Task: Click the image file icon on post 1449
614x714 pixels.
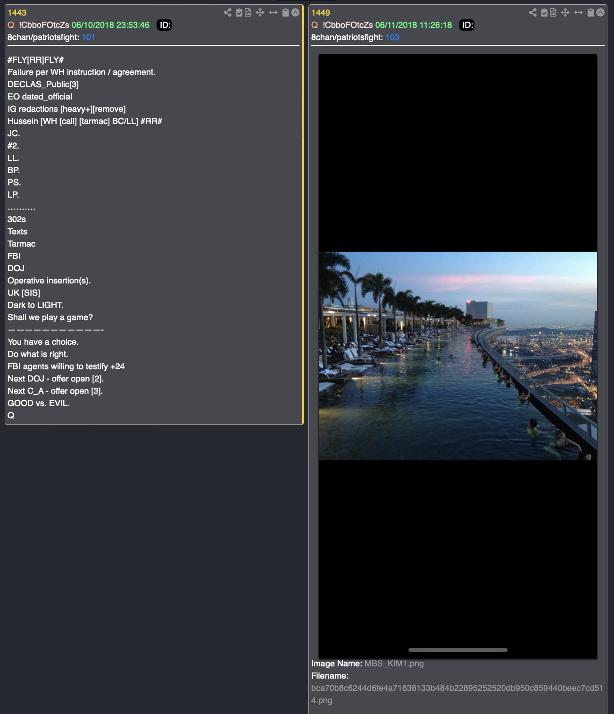Action: [553, 13]
